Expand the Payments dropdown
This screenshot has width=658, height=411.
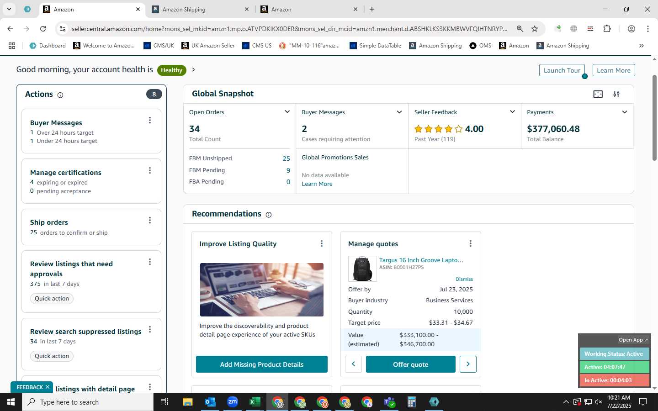tap(625, 112)
